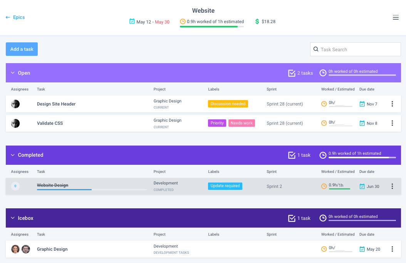
Task: Click the calendar icon next to May 12 - May 30
Action: click(x=131, y=22)
